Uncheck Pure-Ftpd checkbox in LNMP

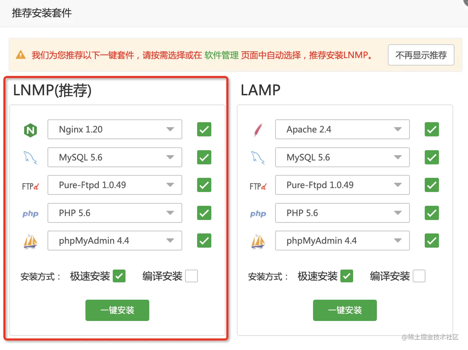point(204,185)
